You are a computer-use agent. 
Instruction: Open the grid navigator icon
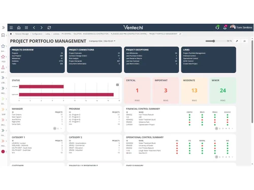click(x=26, y=27)
